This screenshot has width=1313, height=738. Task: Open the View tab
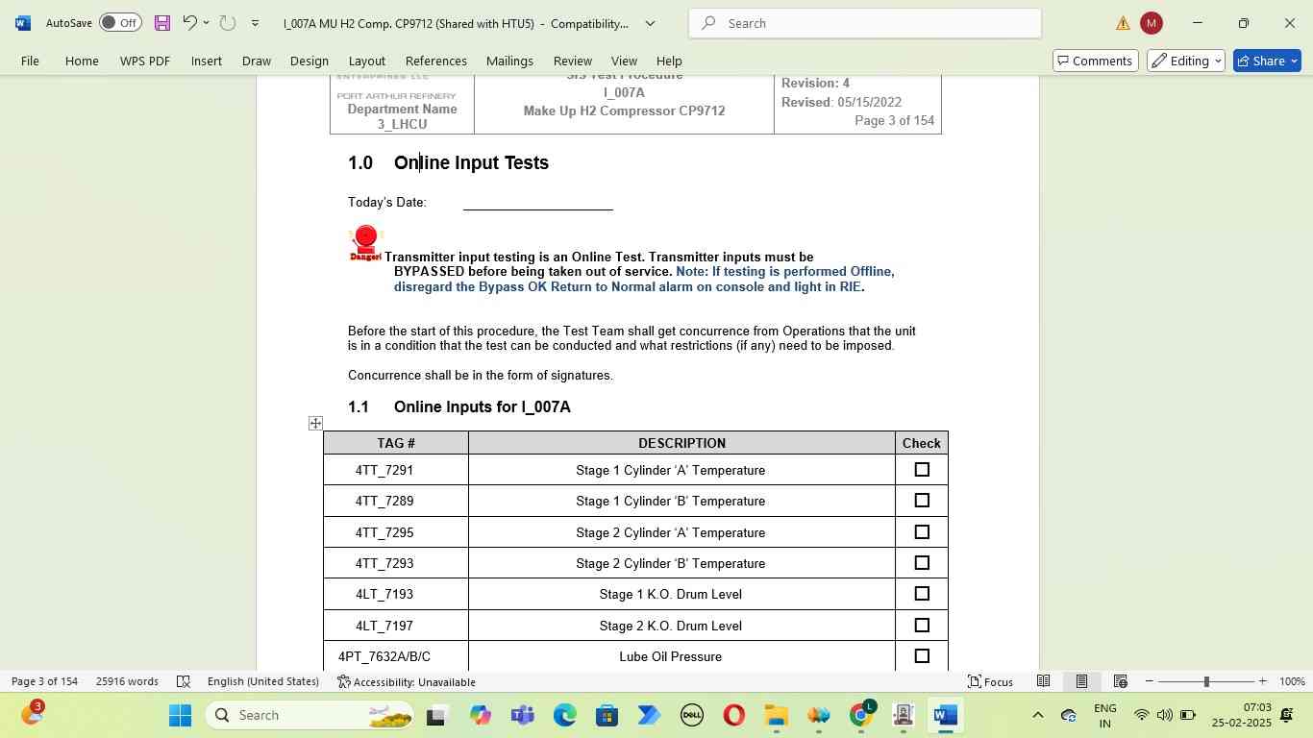(x=624, y=61)
